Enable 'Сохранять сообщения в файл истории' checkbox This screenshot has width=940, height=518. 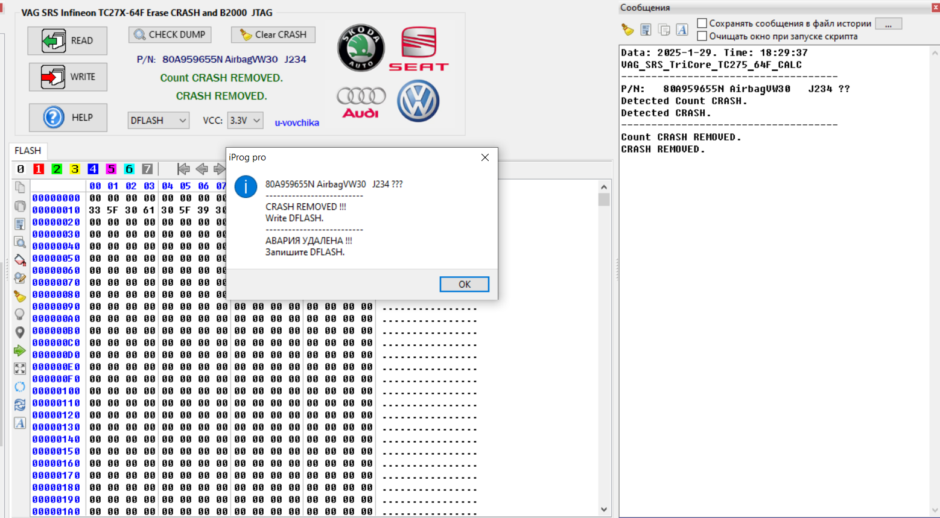tap(702, 24)
